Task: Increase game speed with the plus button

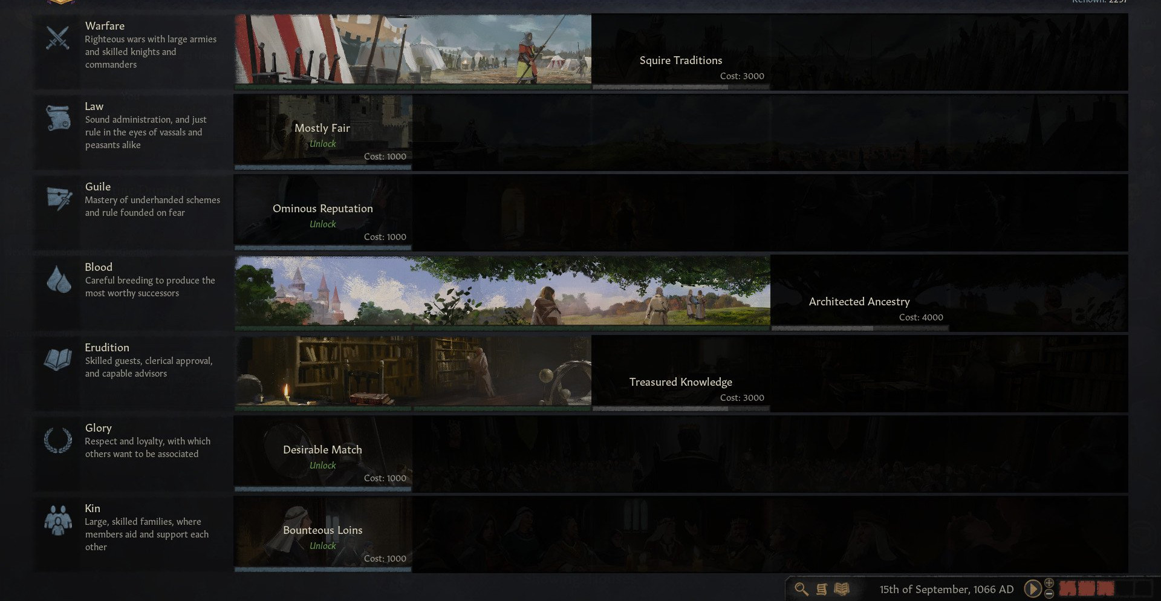Action: (1049, 583)
